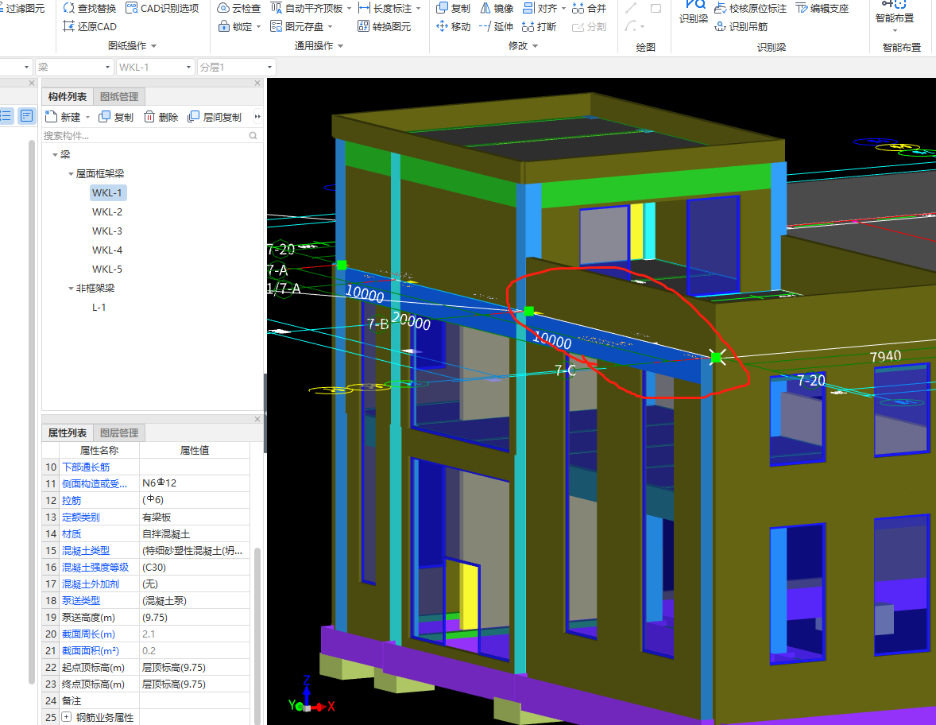Run the 云检查 cloud check
The width and height of the screenshot is (936, 725).
[x=239, y=9]
